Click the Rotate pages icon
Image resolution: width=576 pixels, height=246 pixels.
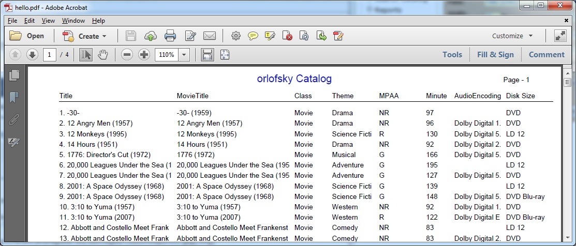point(304,36)
